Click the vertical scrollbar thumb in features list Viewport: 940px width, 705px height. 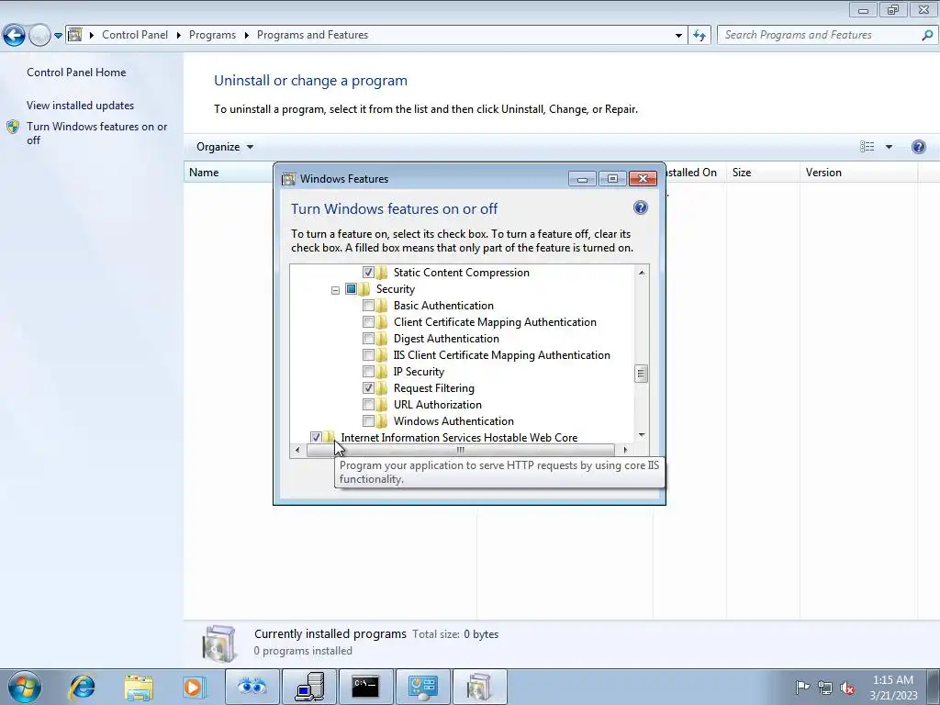pos(642,374)
